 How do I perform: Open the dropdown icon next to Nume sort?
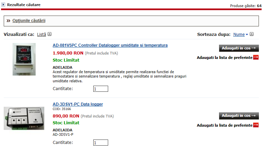pyautogui.click(x=252, y=34)
